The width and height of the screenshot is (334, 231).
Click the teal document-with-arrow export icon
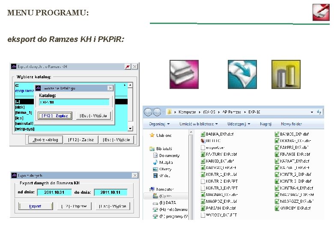tap(242, 74)
